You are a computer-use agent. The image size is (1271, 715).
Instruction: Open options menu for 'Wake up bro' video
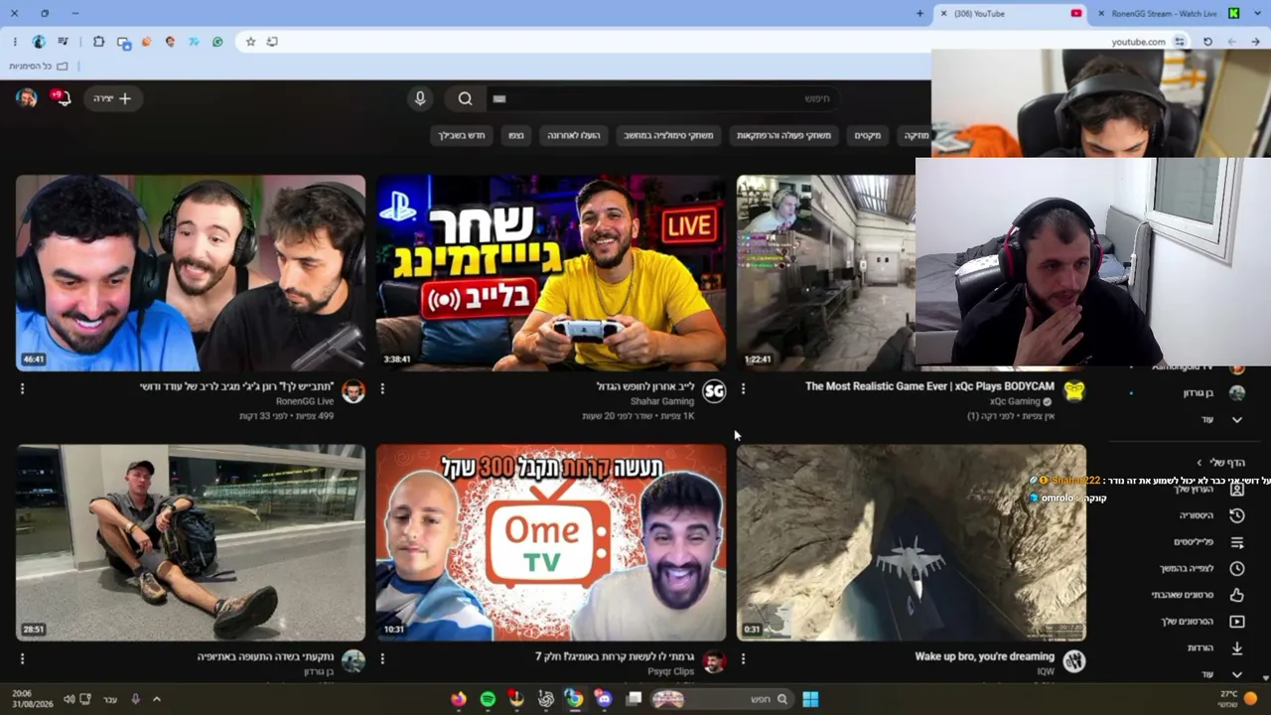743,658
